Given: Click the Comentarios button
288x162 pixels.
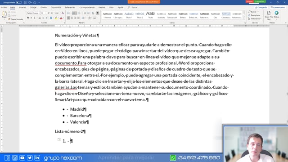Looking at the screenshot, I should coord(278,7).
